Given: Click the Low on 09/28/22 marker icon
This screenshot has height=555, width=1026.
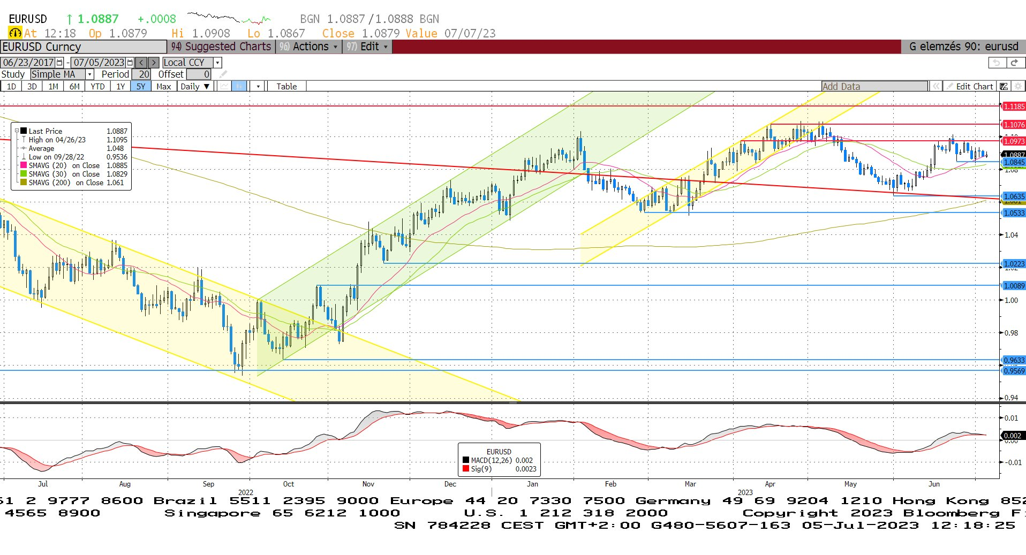Looking at the screenshot, I should 24,157.
